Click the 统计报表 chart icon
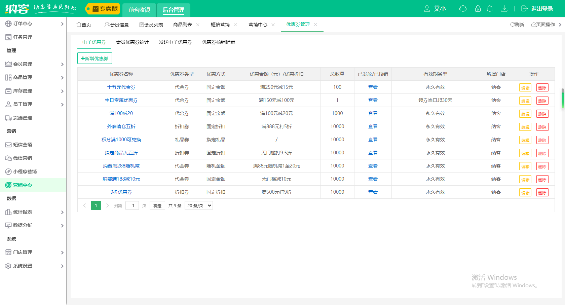Screen dimensions: 565x305 (x=8, y=212)
